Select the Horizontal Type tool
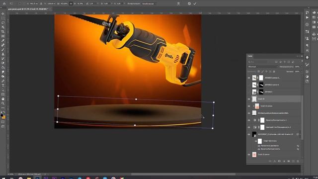 (3, 86)
